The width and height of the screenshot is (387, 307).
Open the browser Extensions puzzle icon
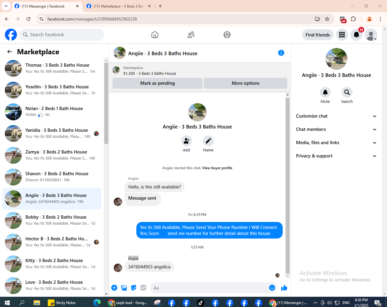353,19
